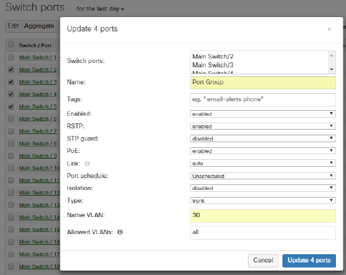Open the Enabled dropdown
Image resolution: width=346 pixels, height=275 pixels.
(x=263, y=114)
